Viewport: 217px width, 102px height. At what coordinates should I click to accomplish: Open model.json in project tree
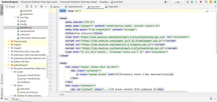point(23,82)
